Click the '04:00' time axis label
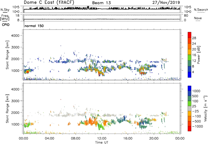 tap(49, 139)
